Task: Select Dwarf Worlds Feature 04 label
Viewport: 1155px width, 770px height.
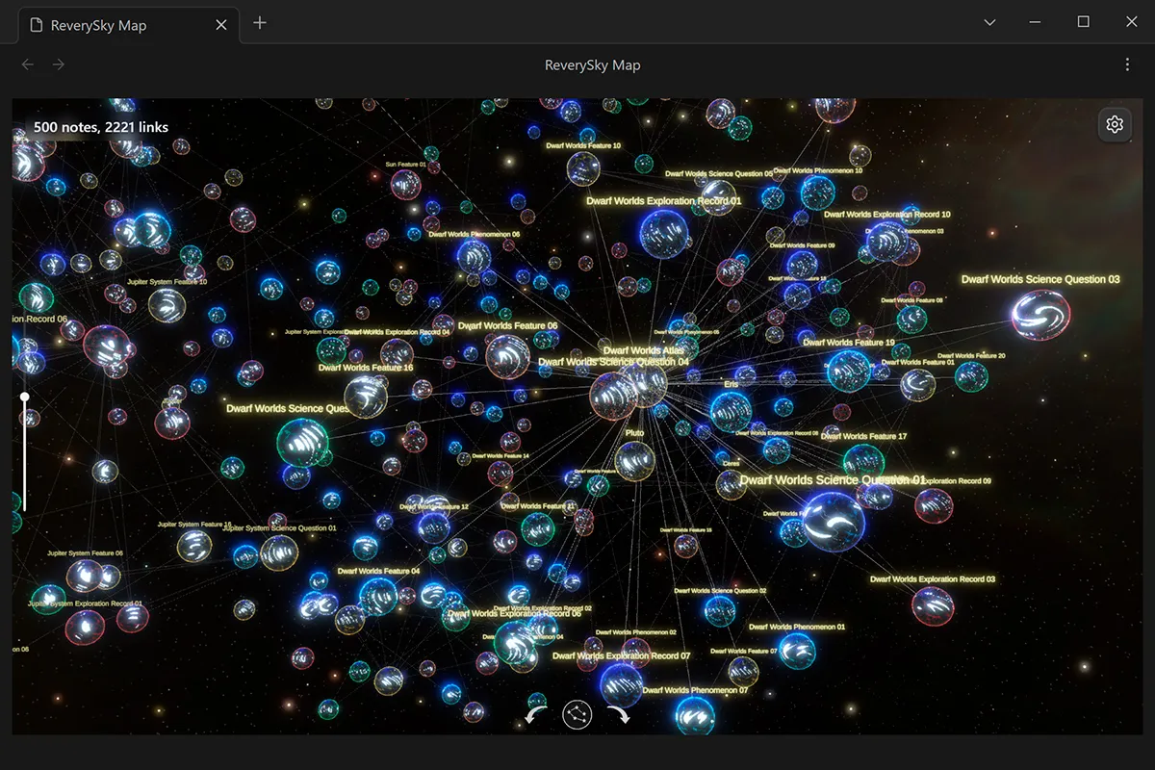Action: click(x=378, y=571)
